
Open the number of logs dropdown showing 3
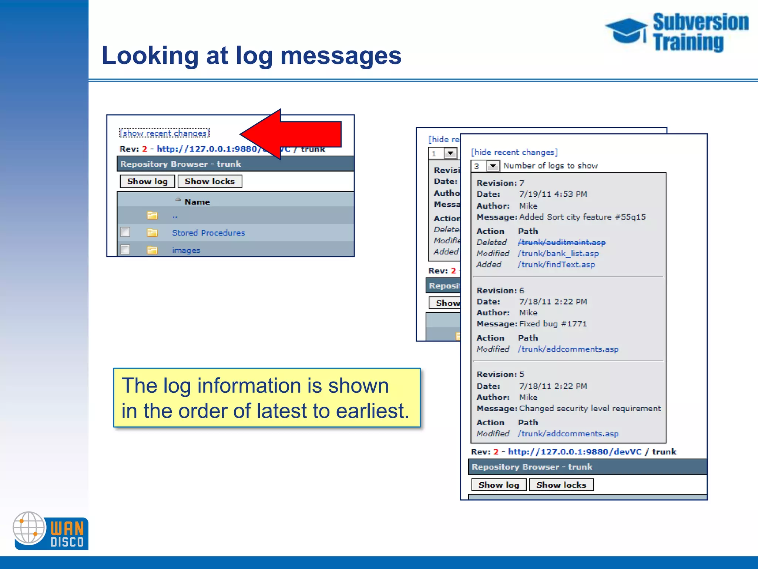point(493,166)
